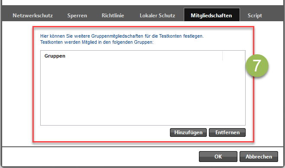
Task: Go to the Lokaler Schutz tab
Action: click(157, 16)
